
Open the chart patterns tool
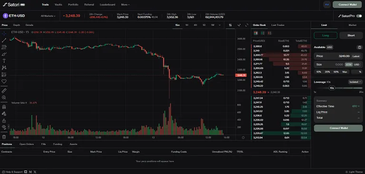click(4, 68)
